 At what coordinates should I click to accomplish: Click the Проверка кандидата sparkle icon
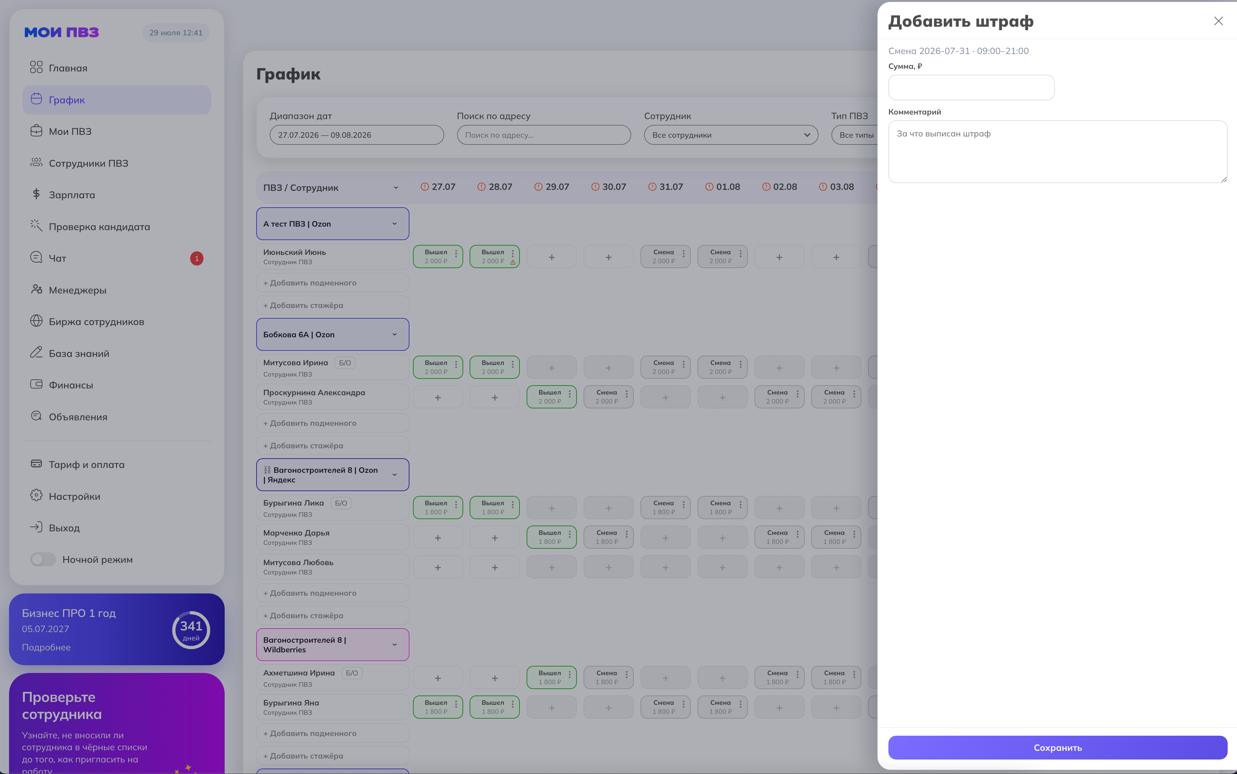click(x=36, y=225)
